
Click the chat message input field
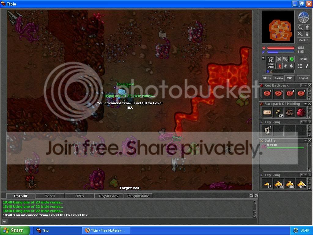132,221
